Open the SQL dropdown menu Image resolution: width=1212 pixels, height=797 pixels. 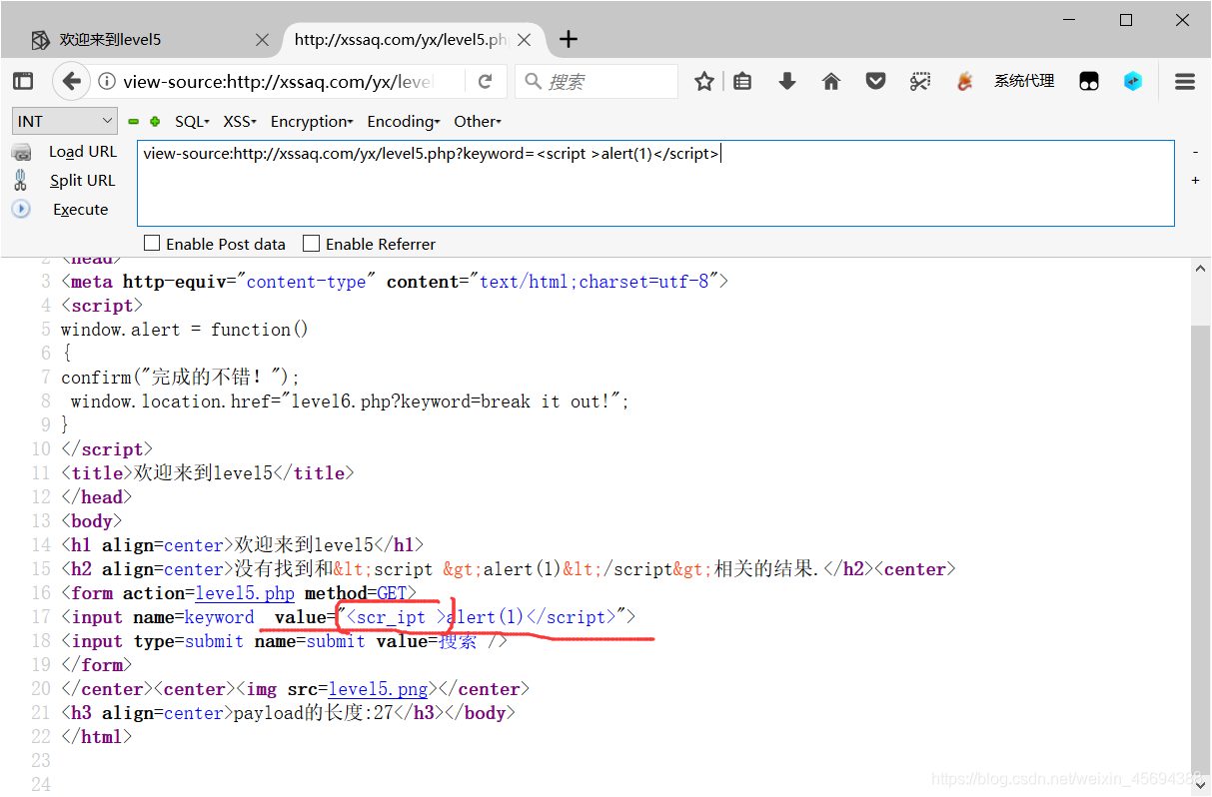pyautogui.click(x=192, y=121)
